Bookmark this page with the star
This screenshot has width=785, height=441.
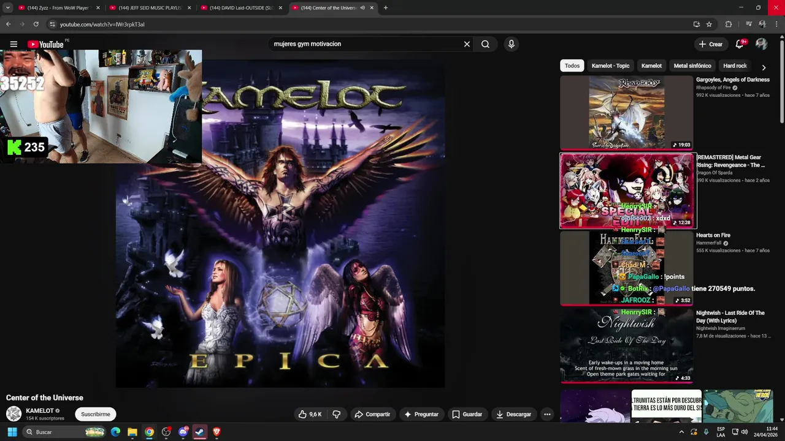coord(709,24)
